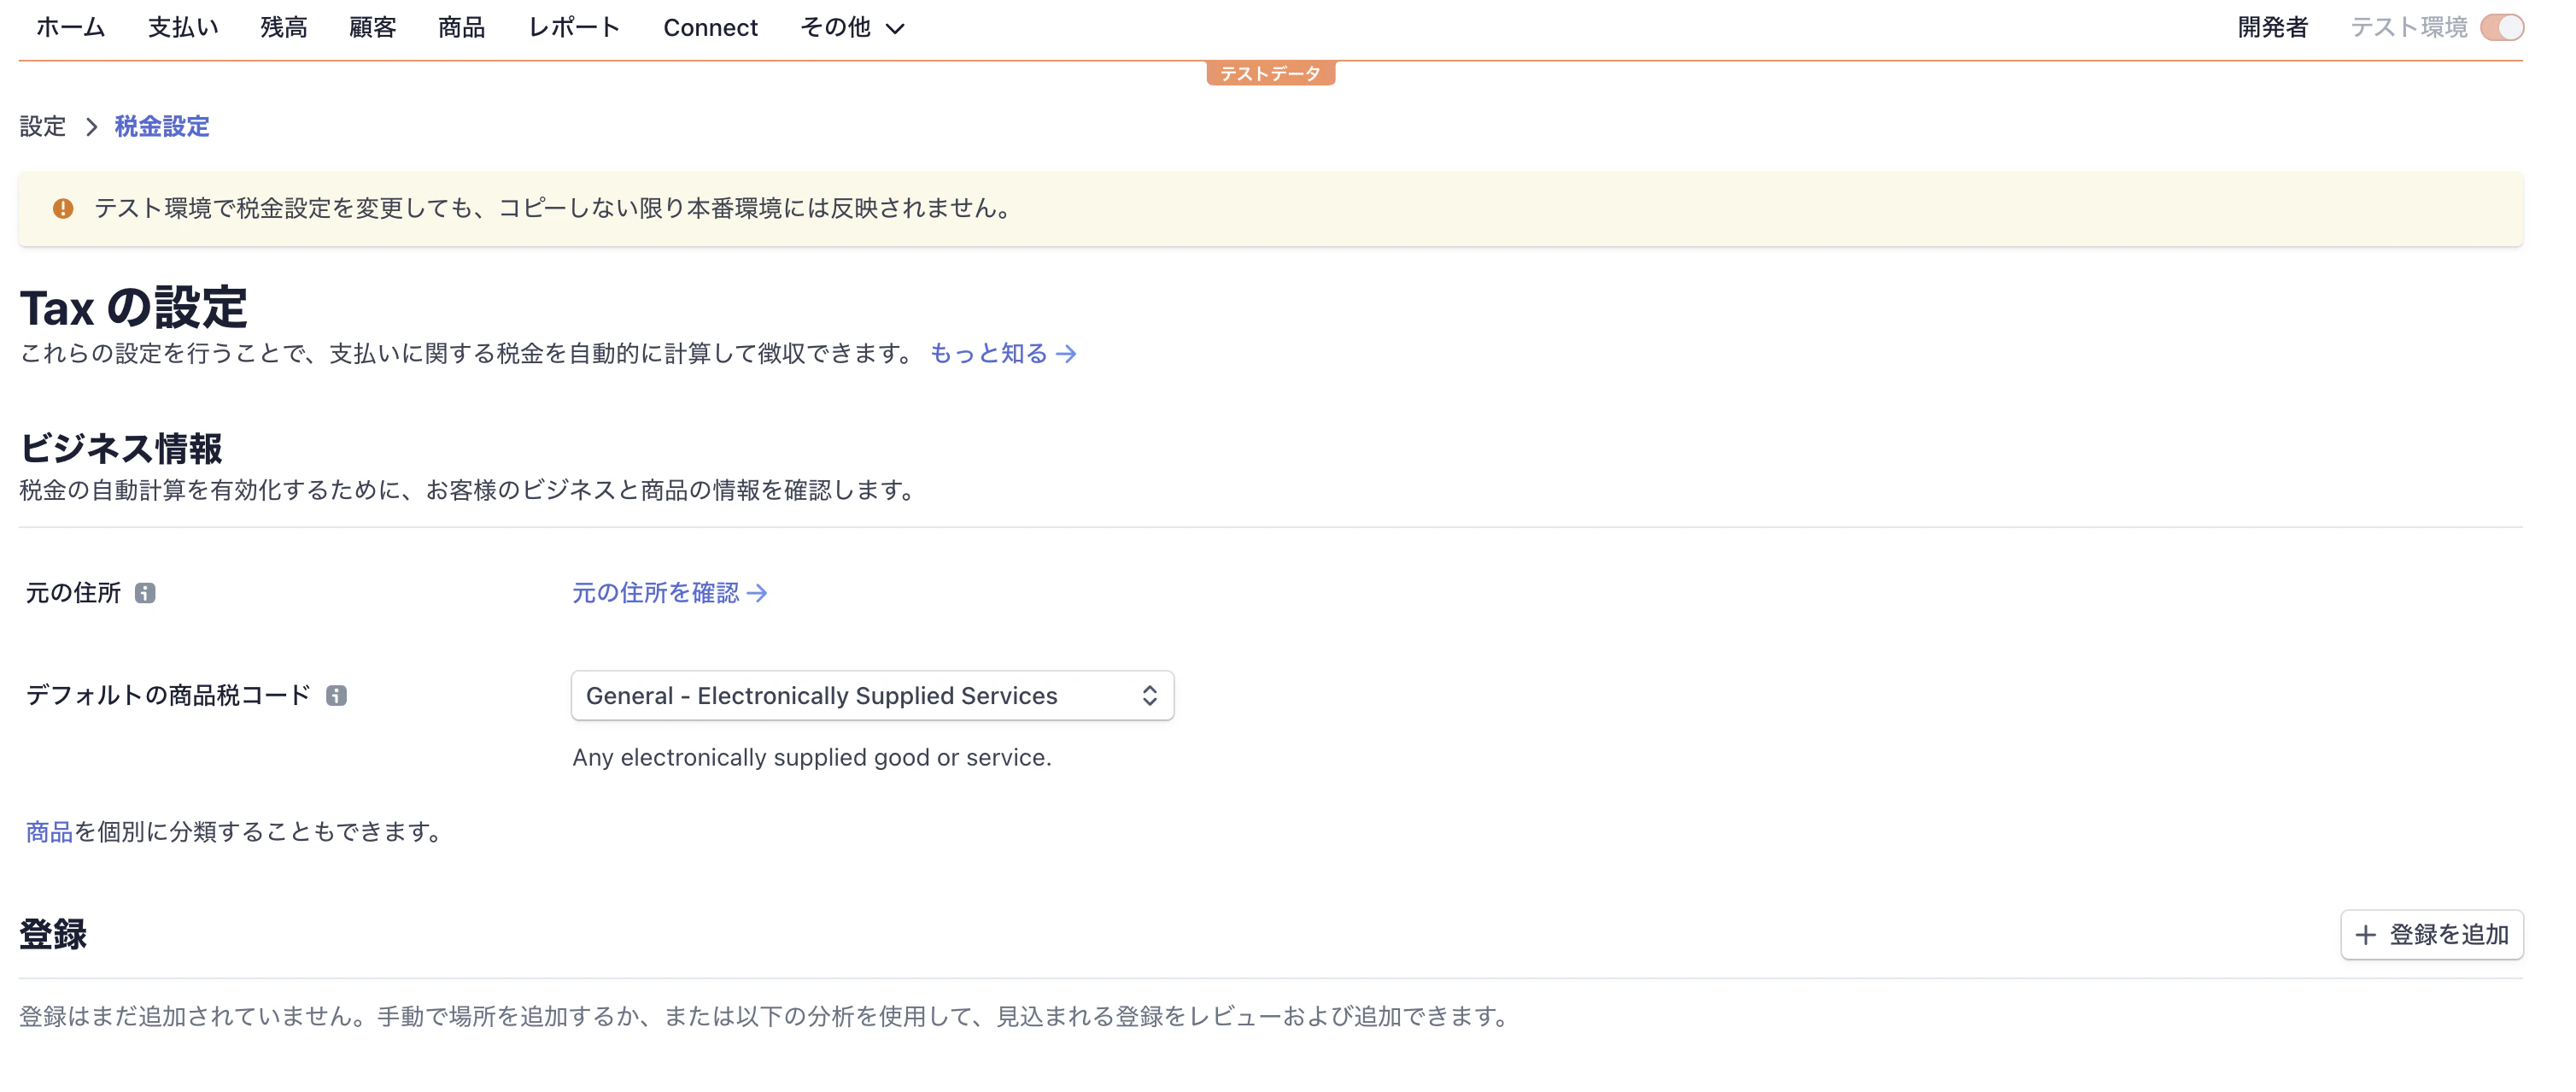This screenshot has height=1092, width=2576.
Task: Open the 商品 navigation tab
Action: (x=462, y=28)
